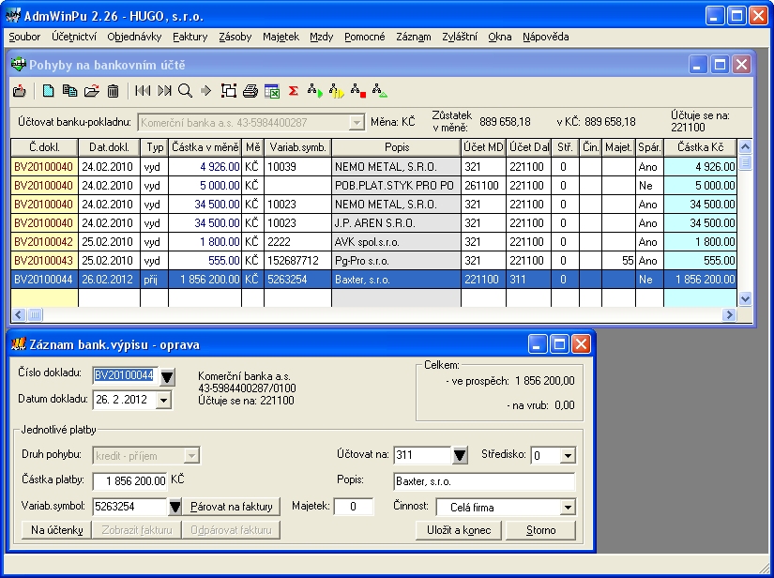Click the Variab.symbol field 5263254
Image resolution: width=774 pixels, height=578 pixels.
130,507
